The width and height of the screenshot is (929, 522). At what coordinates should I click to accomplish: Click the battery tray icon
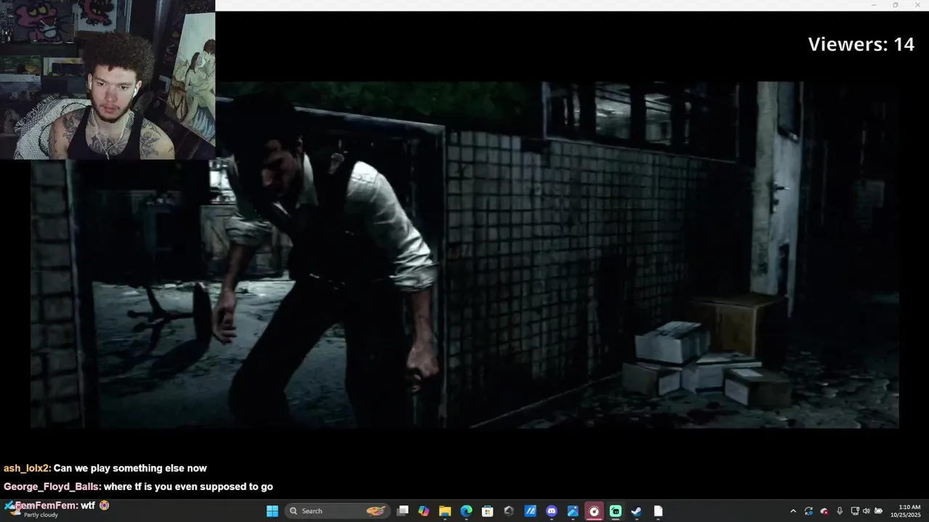point(878,511)
